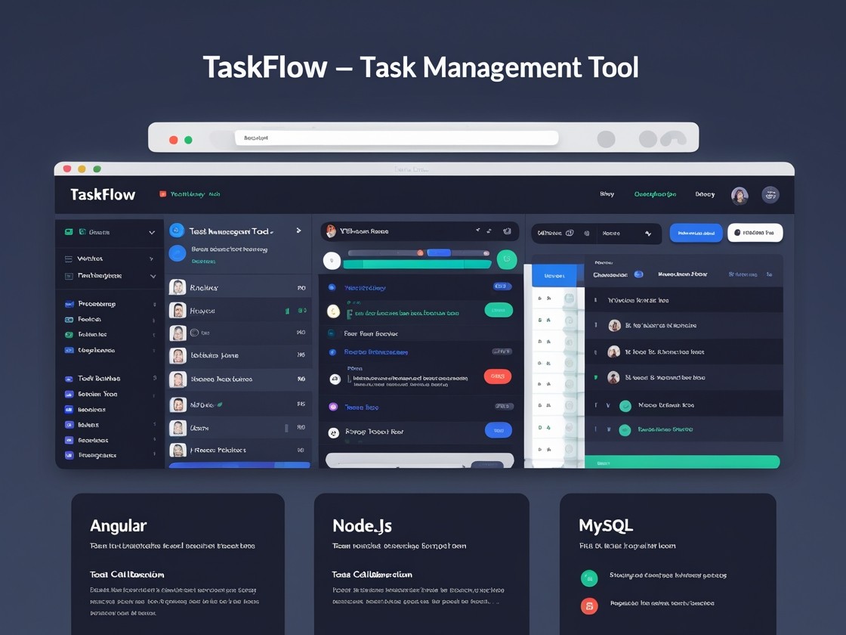Image resolution: width=846 pixels, height=635 pixels.
Task: Toggle the gray pill above the red button
Action: [502, 352]
